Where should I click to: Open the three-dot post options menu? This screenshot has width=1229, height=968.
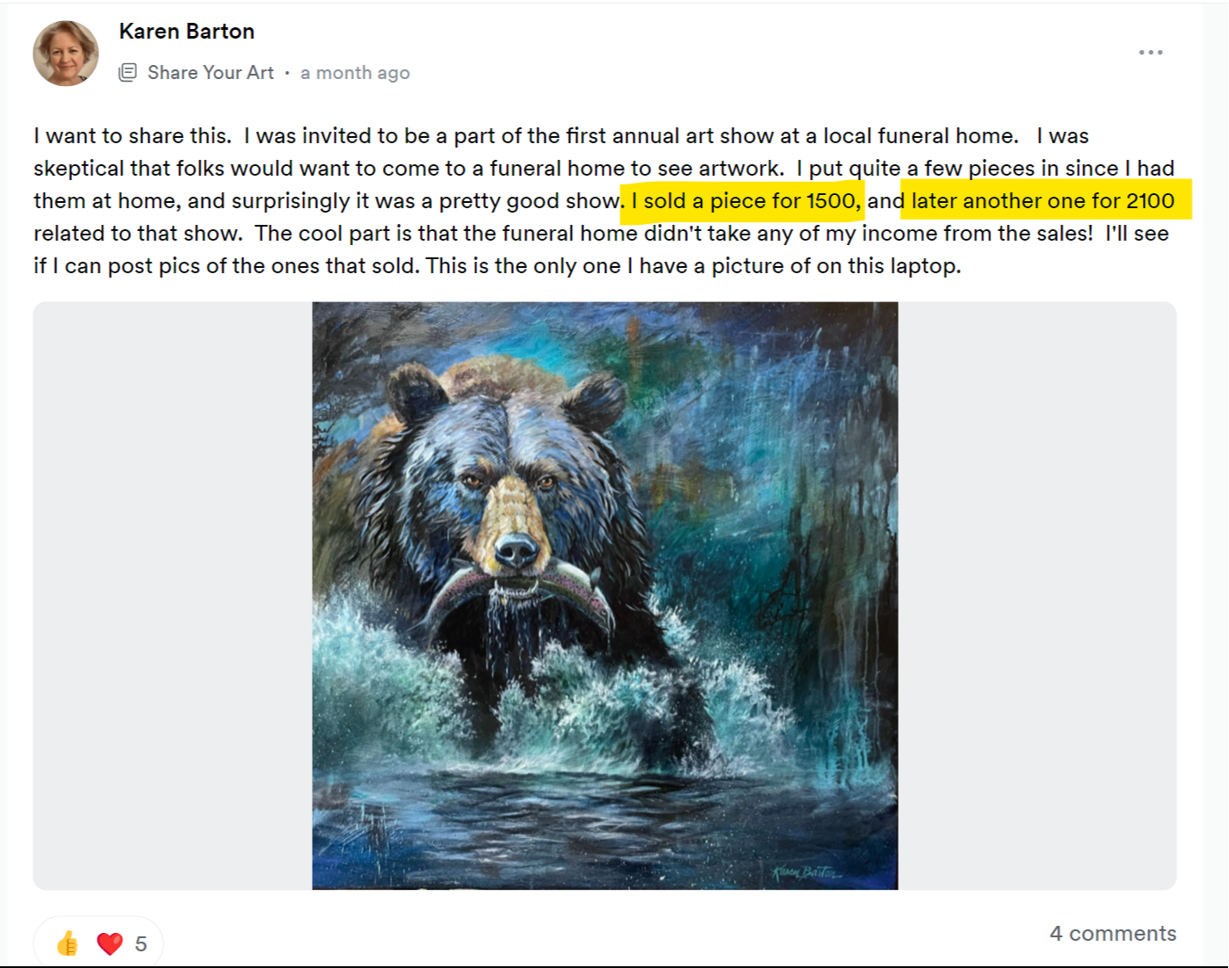pyautogui.click(x=1151, y=53)
